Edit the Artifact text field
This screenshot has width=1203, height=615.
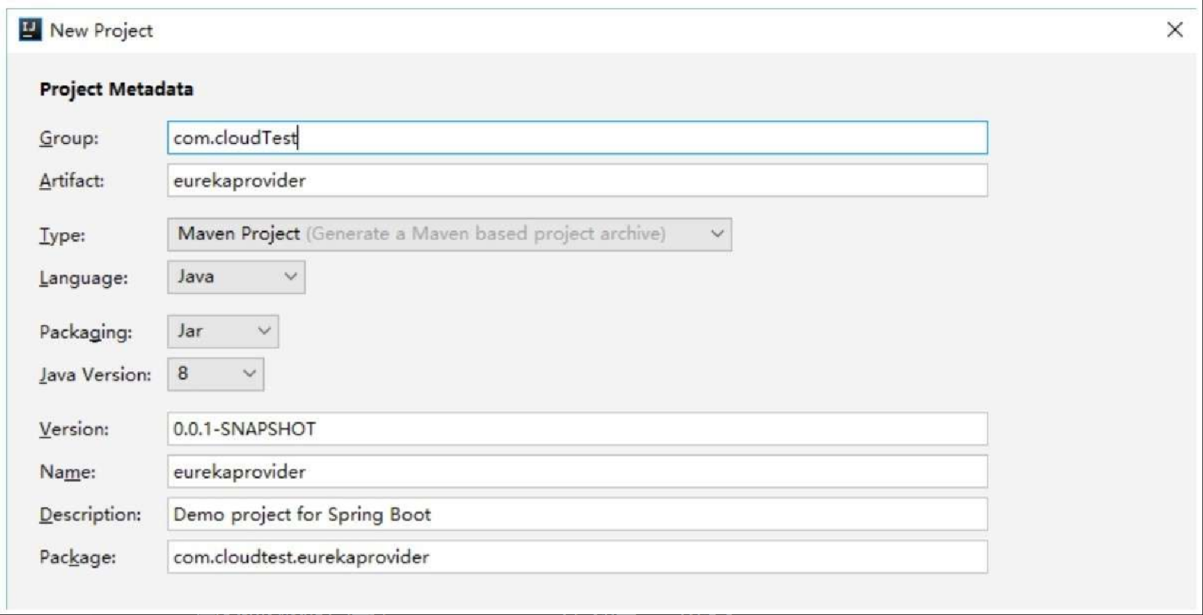(x=577, y=180)
